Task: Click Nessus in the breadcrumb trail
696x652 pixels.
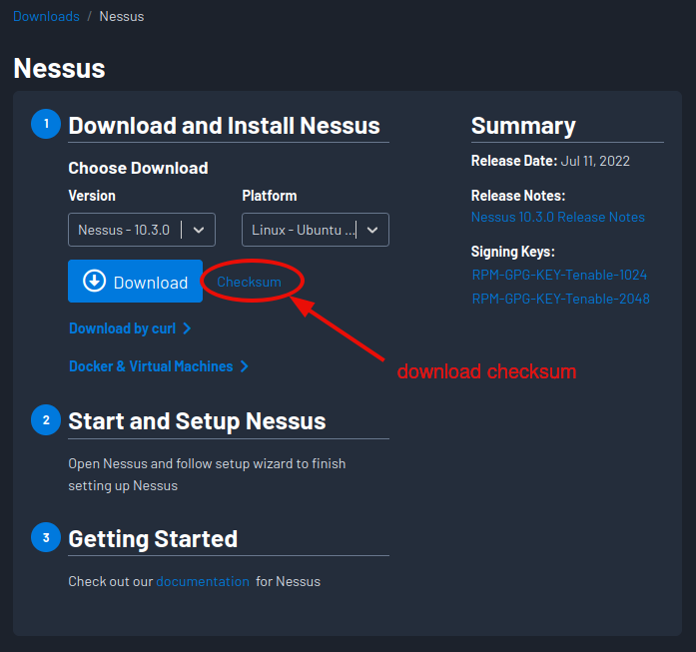Action: 121,17
